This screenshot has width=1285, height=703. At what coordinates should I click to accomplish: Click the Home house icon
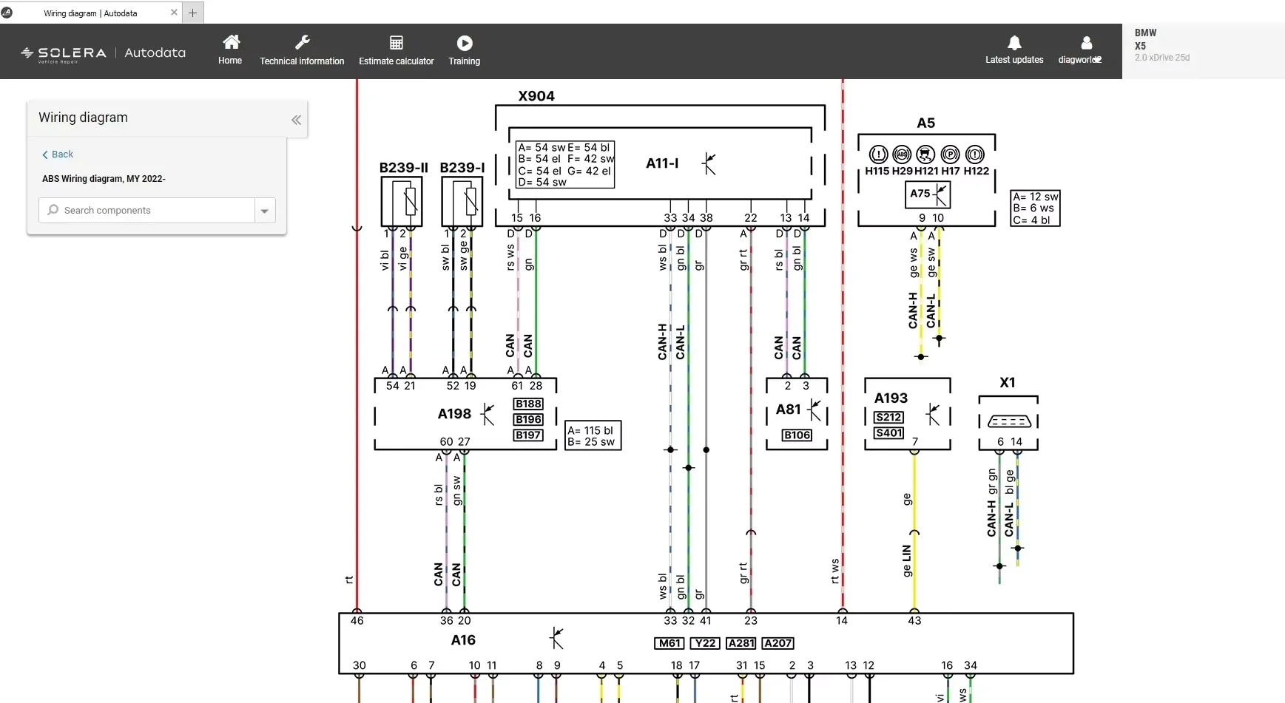click(x=231, y=42)
